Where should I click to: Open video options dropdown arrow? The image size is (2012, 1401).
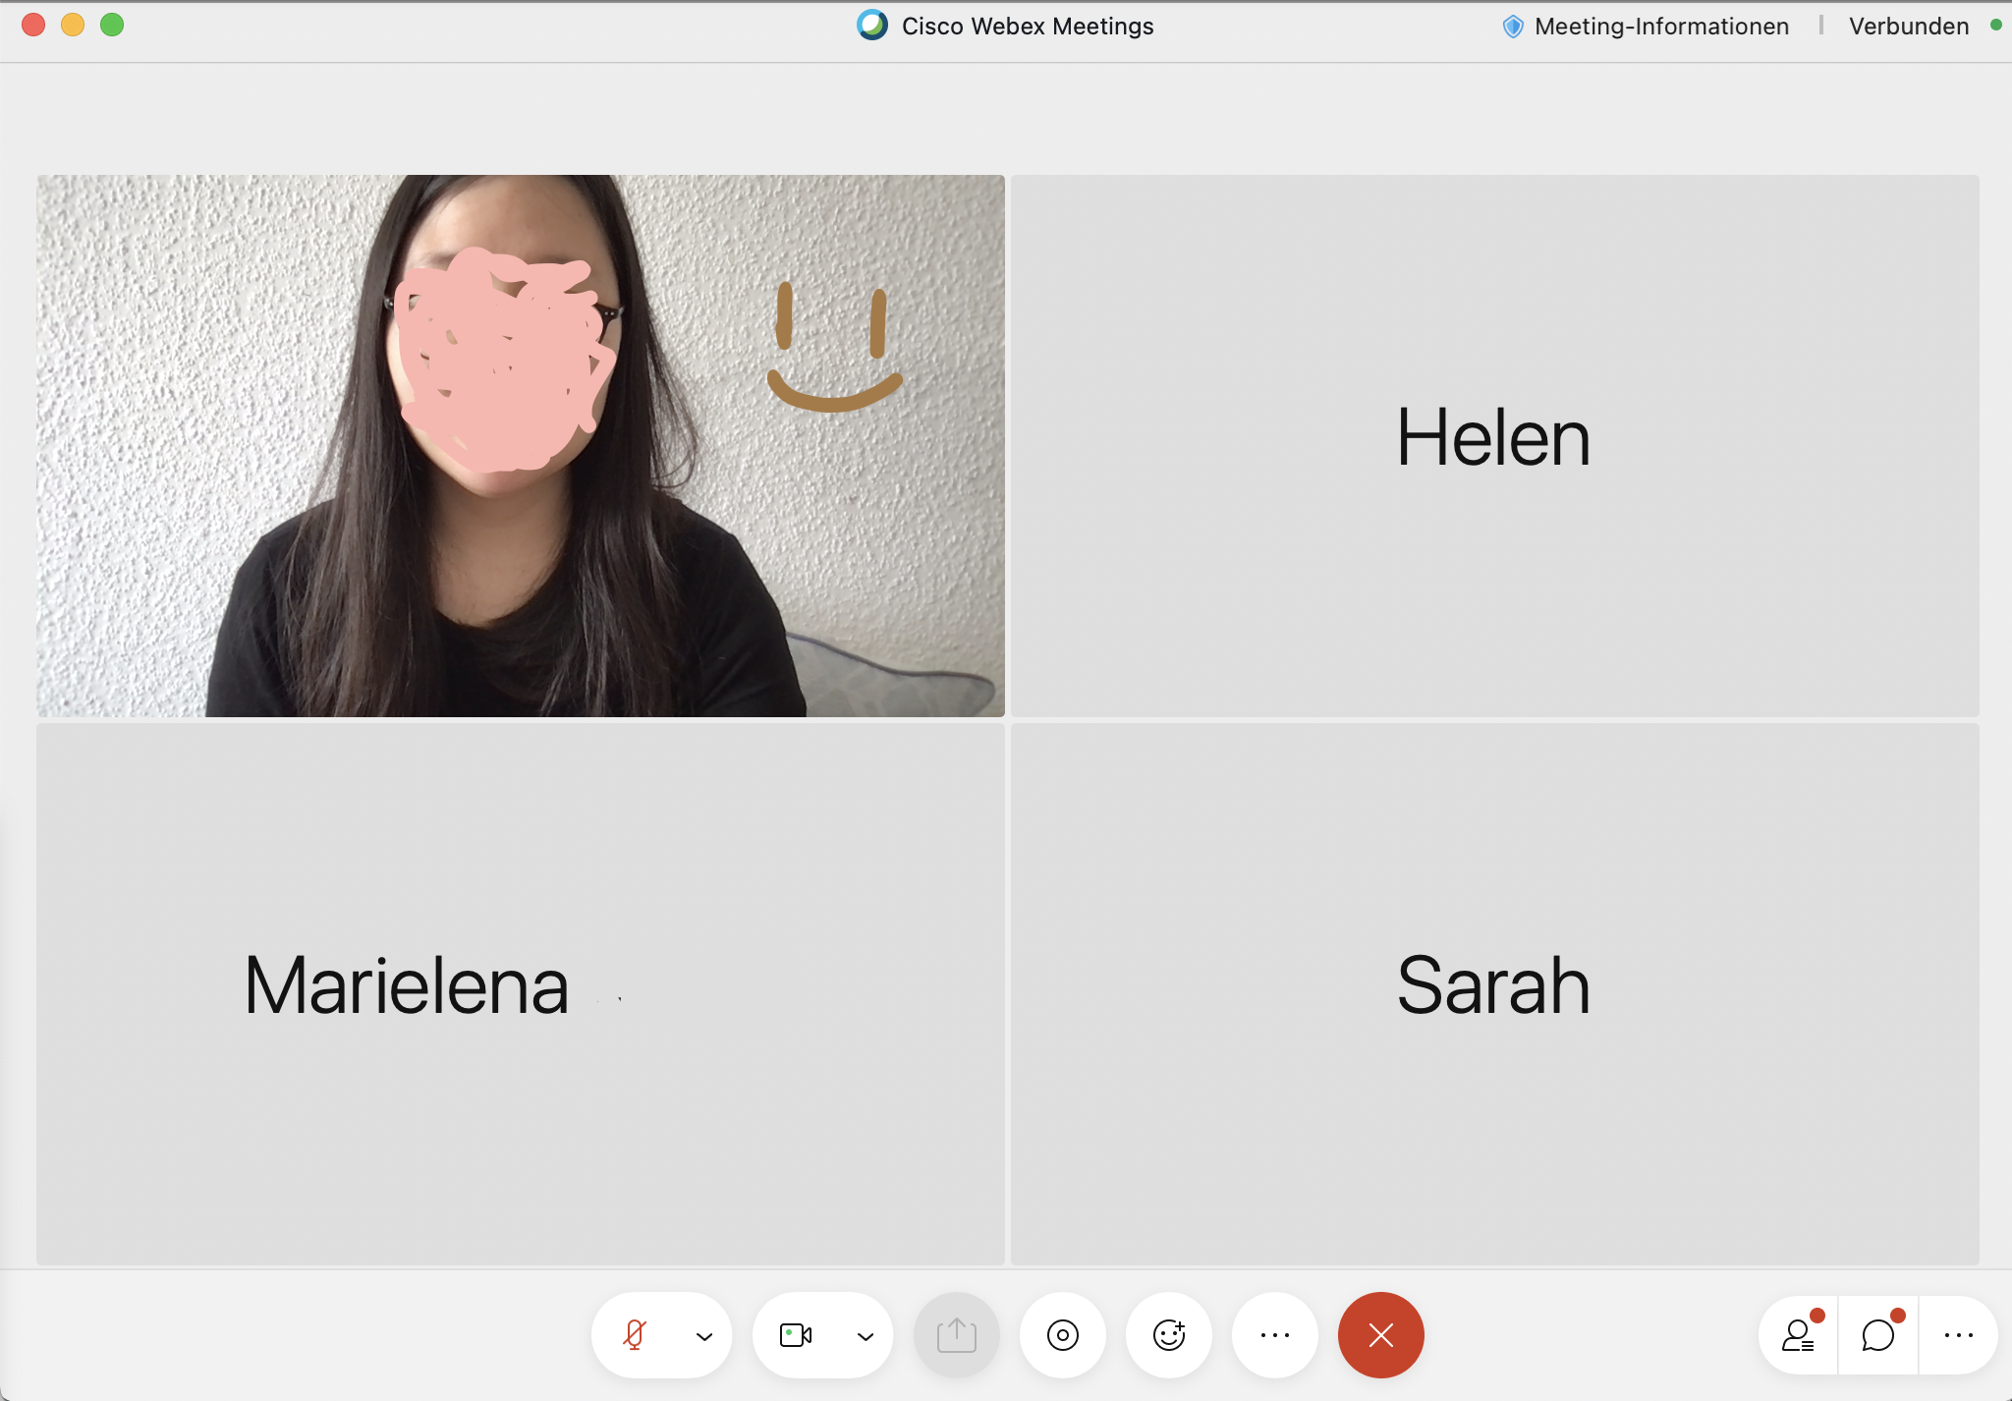(866, 1336)
